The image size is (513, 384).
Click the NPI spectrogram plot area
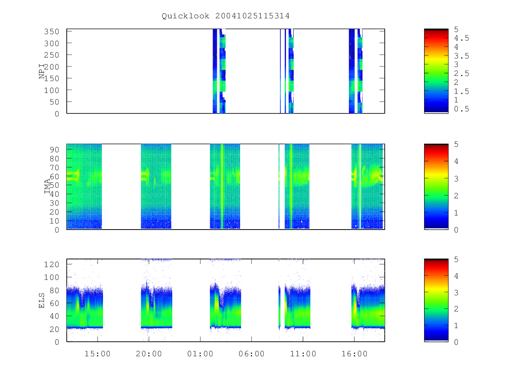point(226,71)
